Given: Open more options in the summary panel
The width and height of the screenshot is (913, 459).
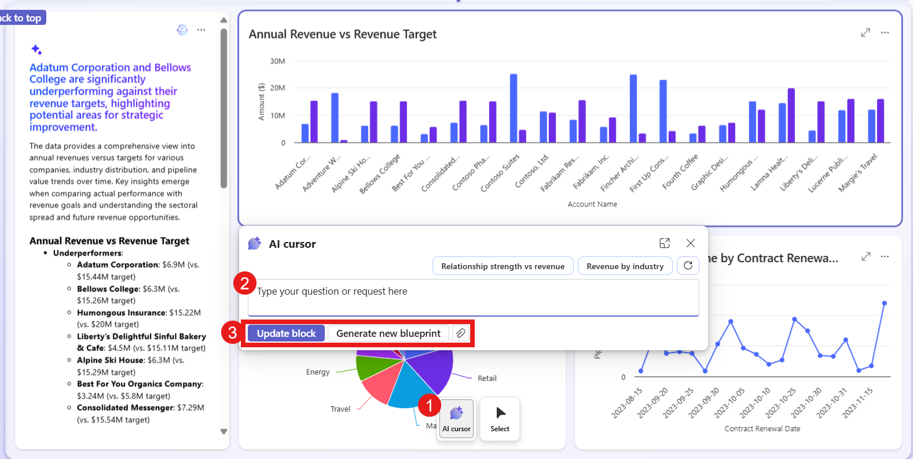Looking at the screenshot, I should pos(201,30).
